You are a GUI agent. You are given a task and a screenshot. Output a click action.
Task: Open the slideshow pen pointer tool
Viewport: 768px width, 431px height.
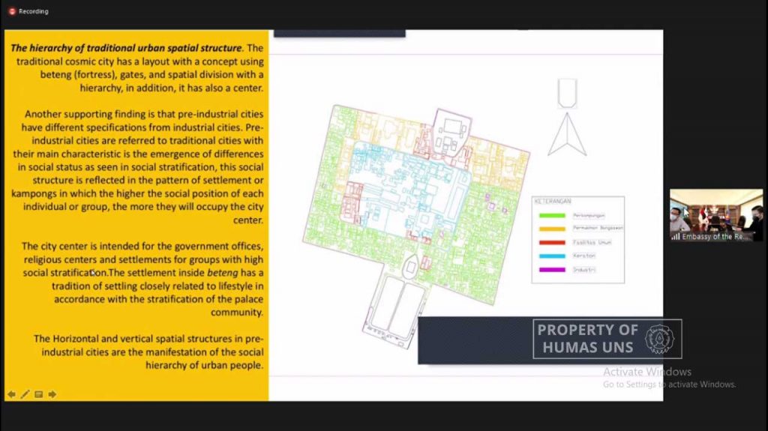point(25,394)
